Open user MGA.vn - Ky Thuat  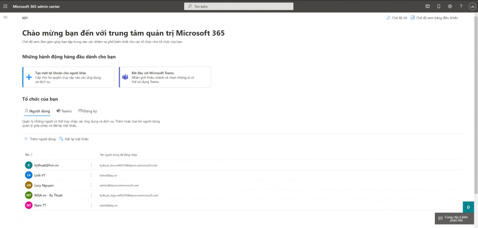point(48,195)
